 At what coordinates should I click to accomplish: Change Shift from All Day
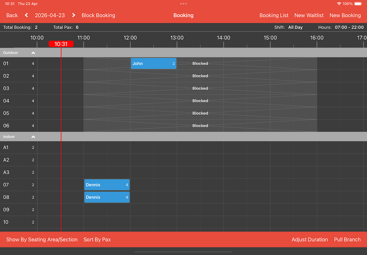coord(295,27)
